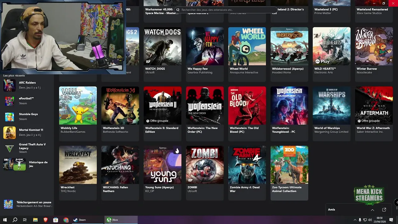The width and height of the screenshot is (398, 224).
Task: Click RubberBandGames publisher label
Action: pos(73,132)
